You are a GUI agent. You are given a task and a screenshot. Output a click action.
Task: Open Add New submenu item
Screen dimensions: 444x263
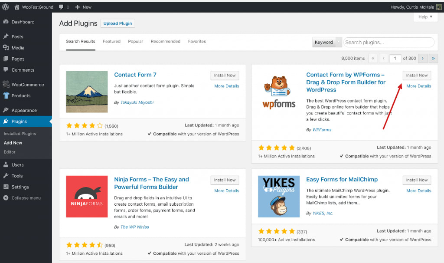[13, 143]
